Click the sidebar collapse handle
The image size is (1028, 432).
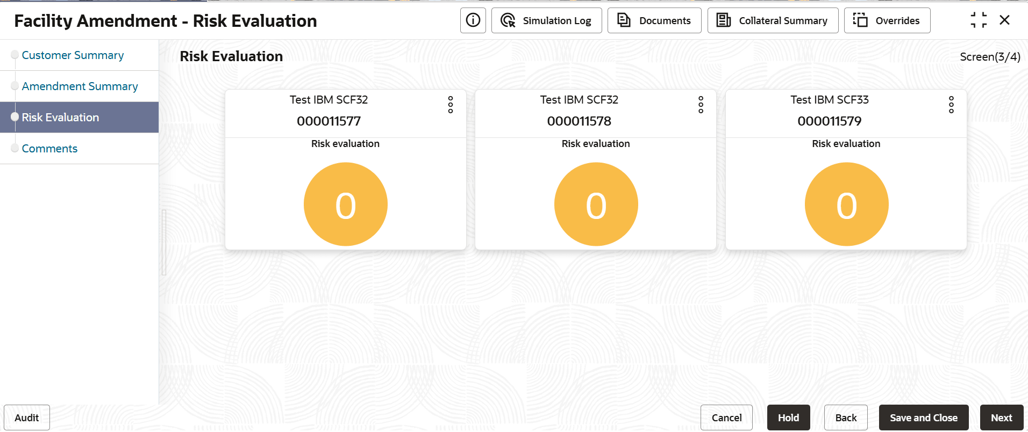point(164,243)
